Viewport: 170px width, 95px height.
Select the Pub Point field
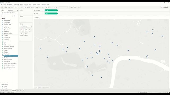tap(6, 54)
